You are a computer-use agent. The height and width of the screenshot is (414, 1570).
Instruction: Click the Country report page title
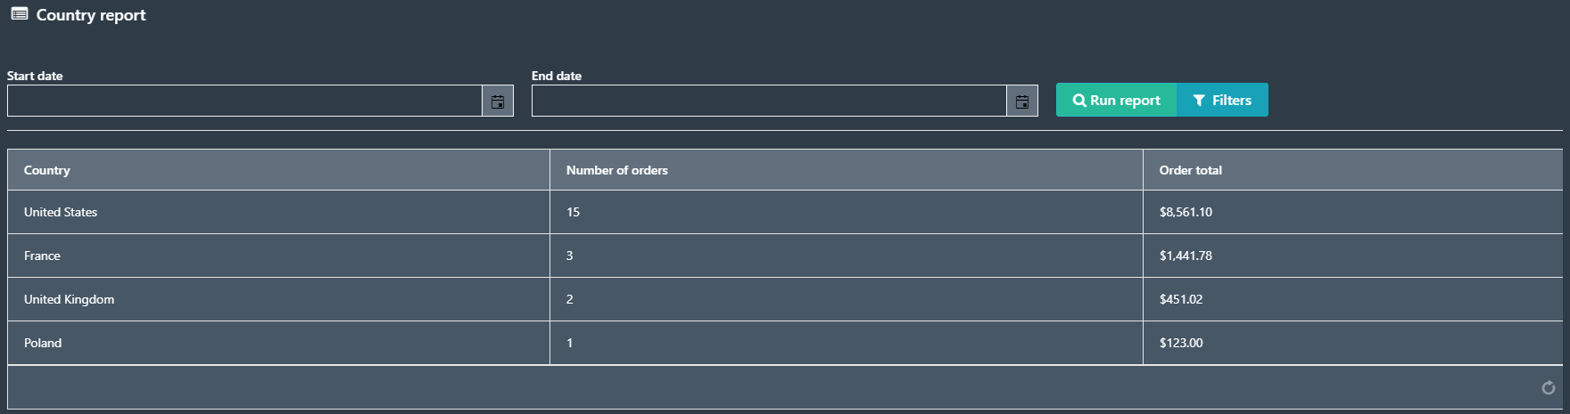tap(91, 15)
